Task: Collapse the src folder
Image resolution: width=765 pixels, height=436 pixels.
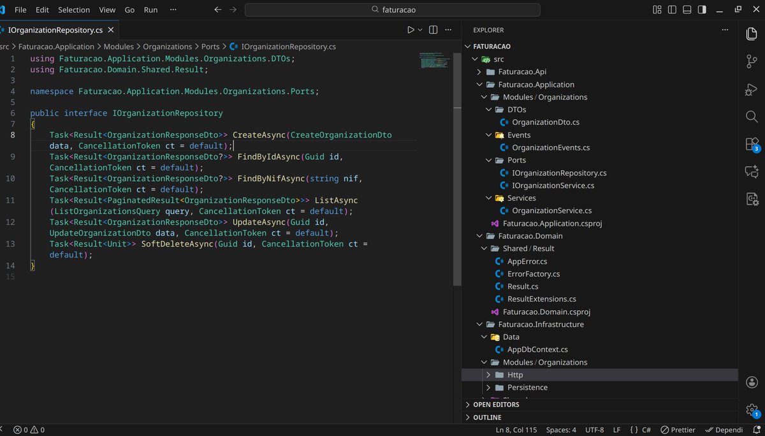Action: pos(474,59)
